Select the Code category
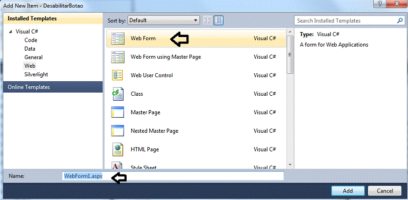408x200 pixels. 31,40
